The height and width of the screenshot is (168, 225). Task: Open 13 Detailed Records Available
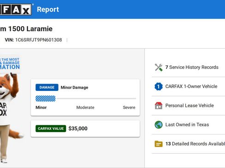pos(195,144)
